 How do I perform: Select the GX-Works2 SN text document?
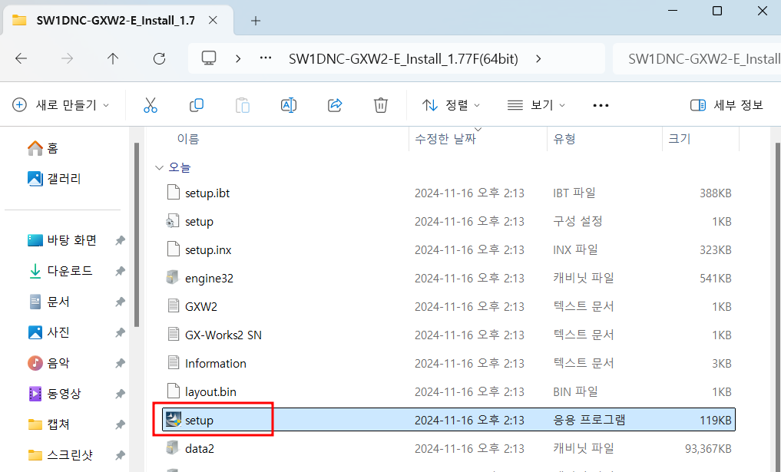223,335
